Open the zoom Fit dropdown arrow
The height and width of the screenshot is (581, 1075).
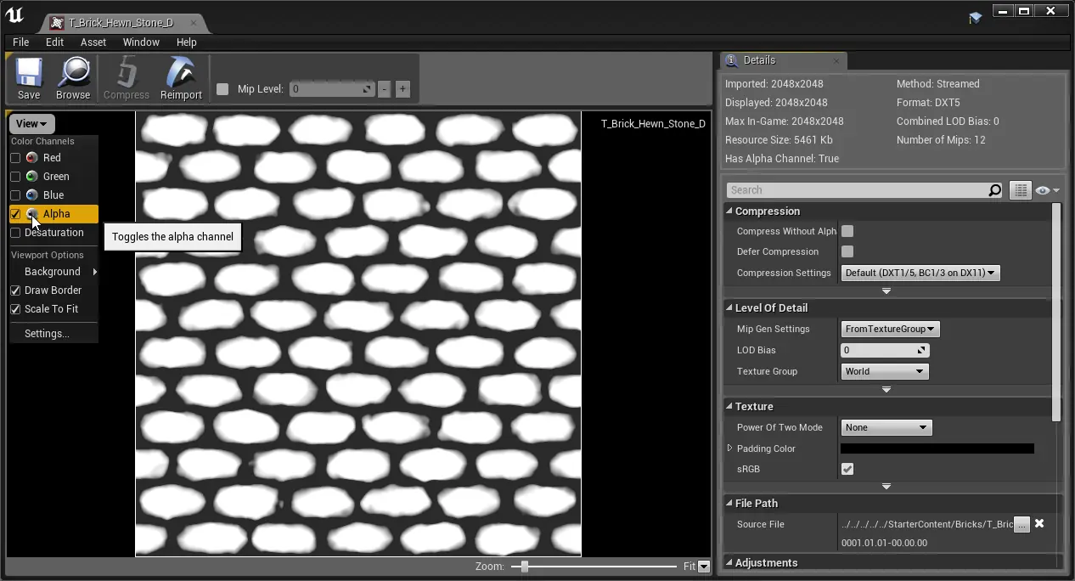704,567
